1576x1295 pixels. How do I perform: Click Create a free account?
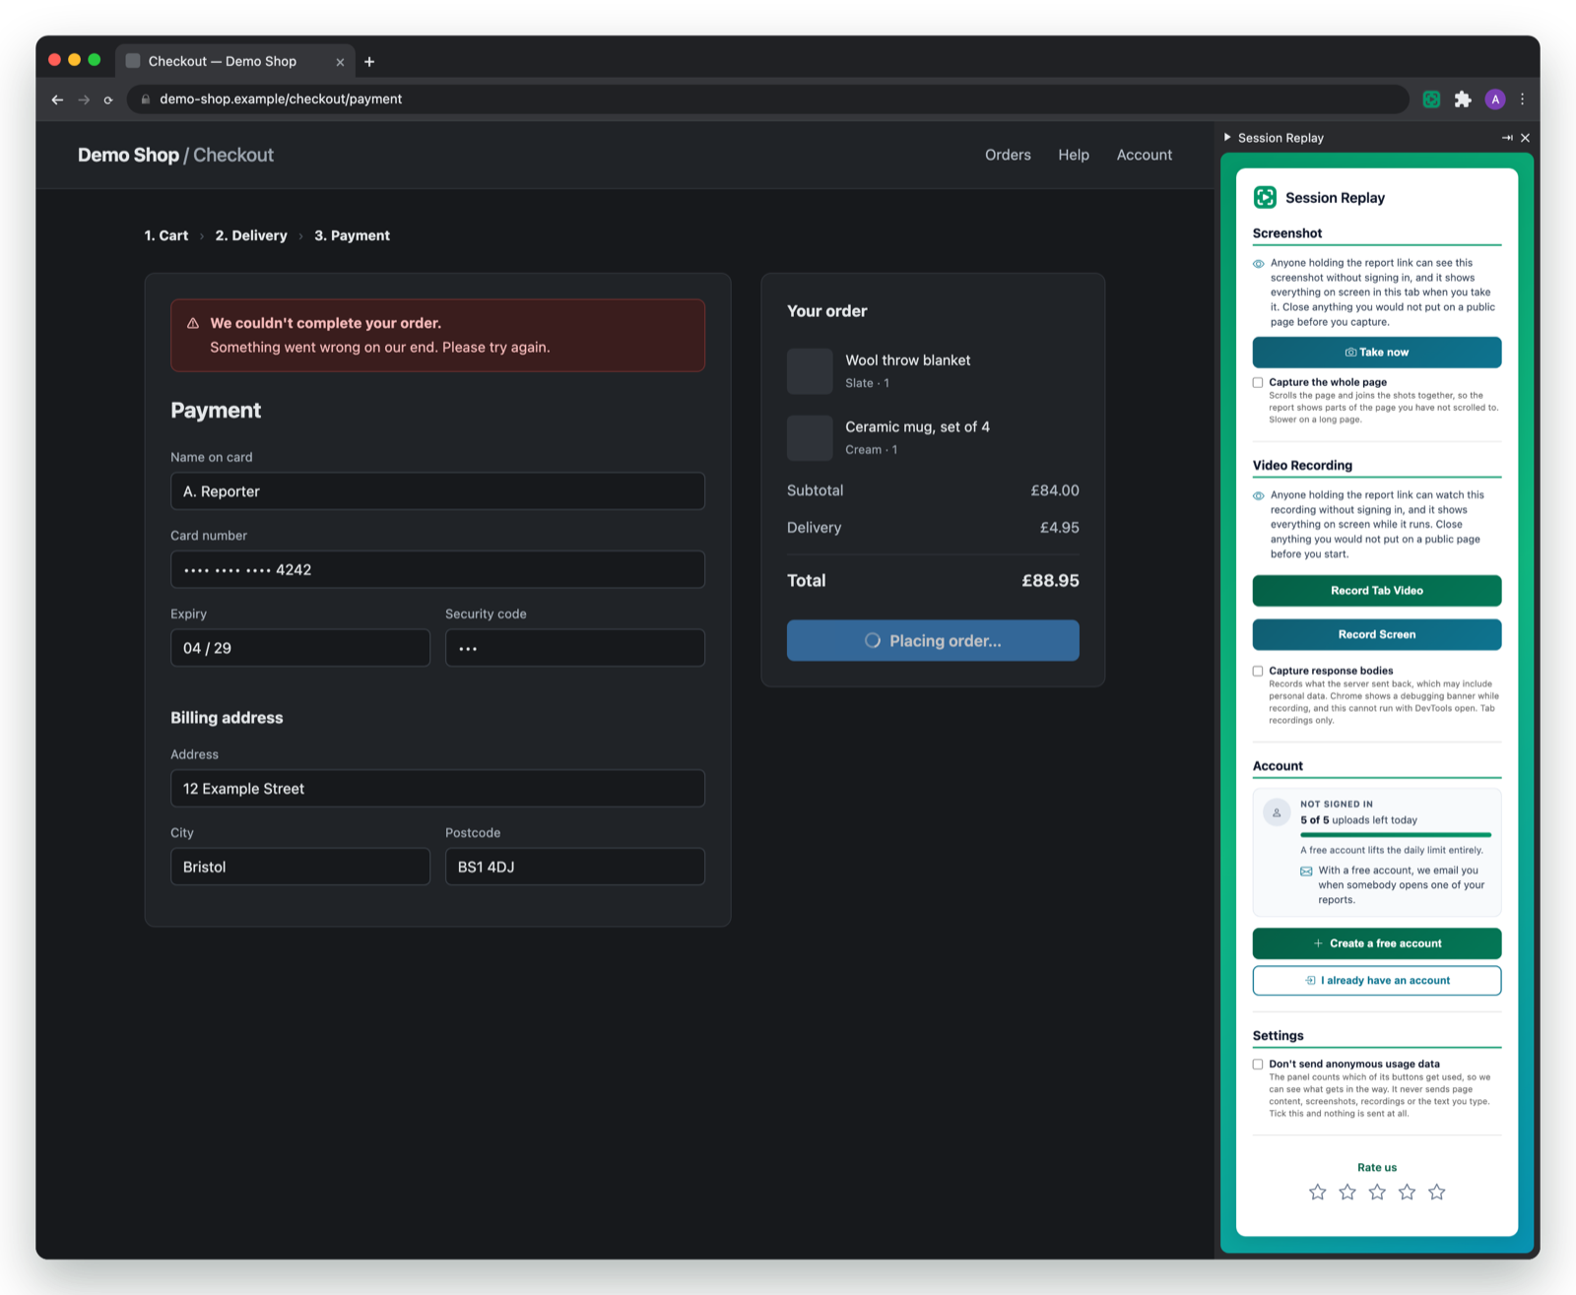coord(1377,943)
